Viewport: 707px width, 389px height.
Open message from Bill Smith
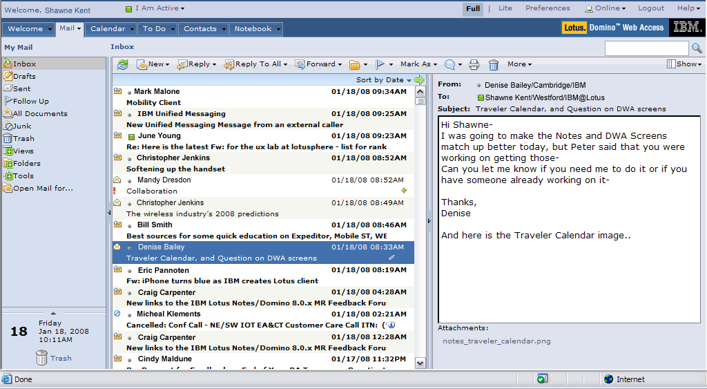[263, 230]
